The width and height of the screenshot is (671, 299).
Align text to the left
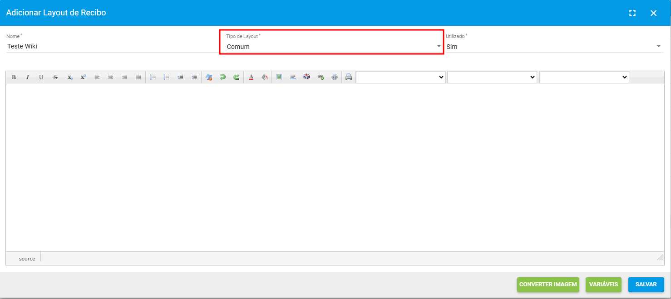click(97, 77)
